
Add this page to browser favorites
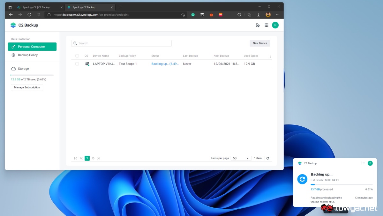[x=183, y=15]
